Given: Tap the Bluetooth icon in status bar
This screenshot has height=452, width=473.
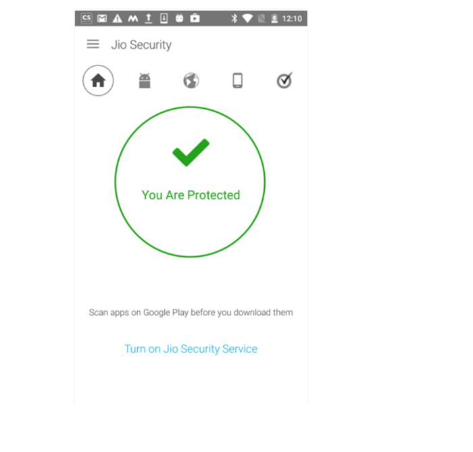Looking at the screenshot, I should pos(234,18).
